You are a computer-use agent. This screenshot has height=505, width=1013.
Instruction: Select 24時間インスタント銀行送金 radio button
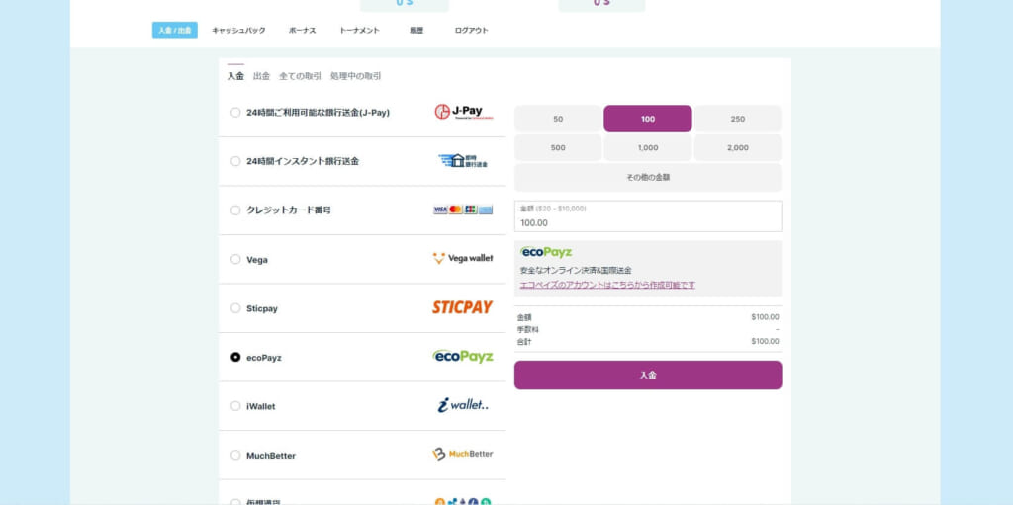click(x=235, y=161)
